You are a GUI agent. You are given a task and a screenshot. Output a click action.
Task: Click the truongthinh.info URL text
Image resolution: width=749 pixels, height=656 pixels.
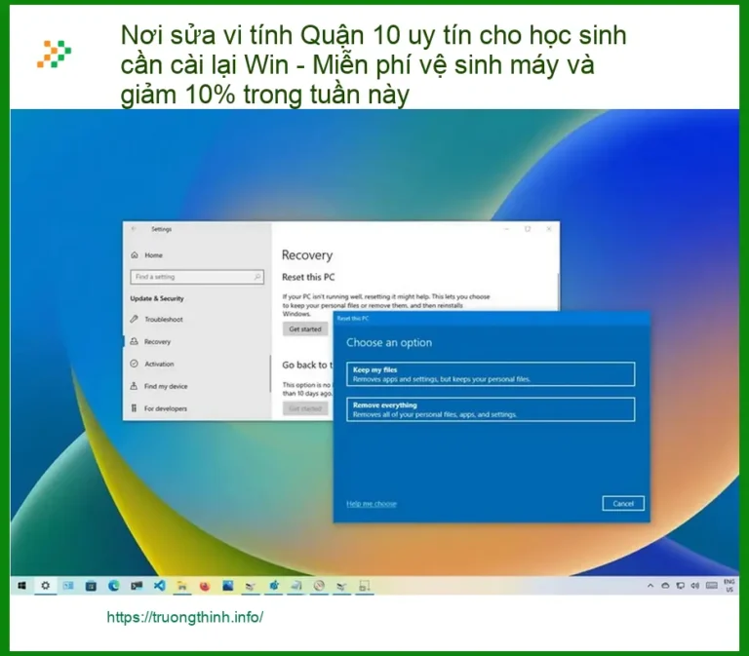[x=185, y=617]
